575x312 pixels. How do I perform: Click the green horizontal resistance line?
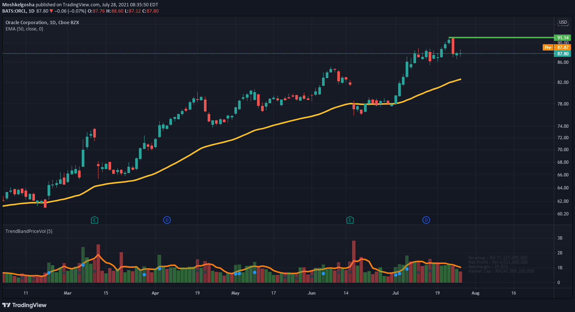501,38
